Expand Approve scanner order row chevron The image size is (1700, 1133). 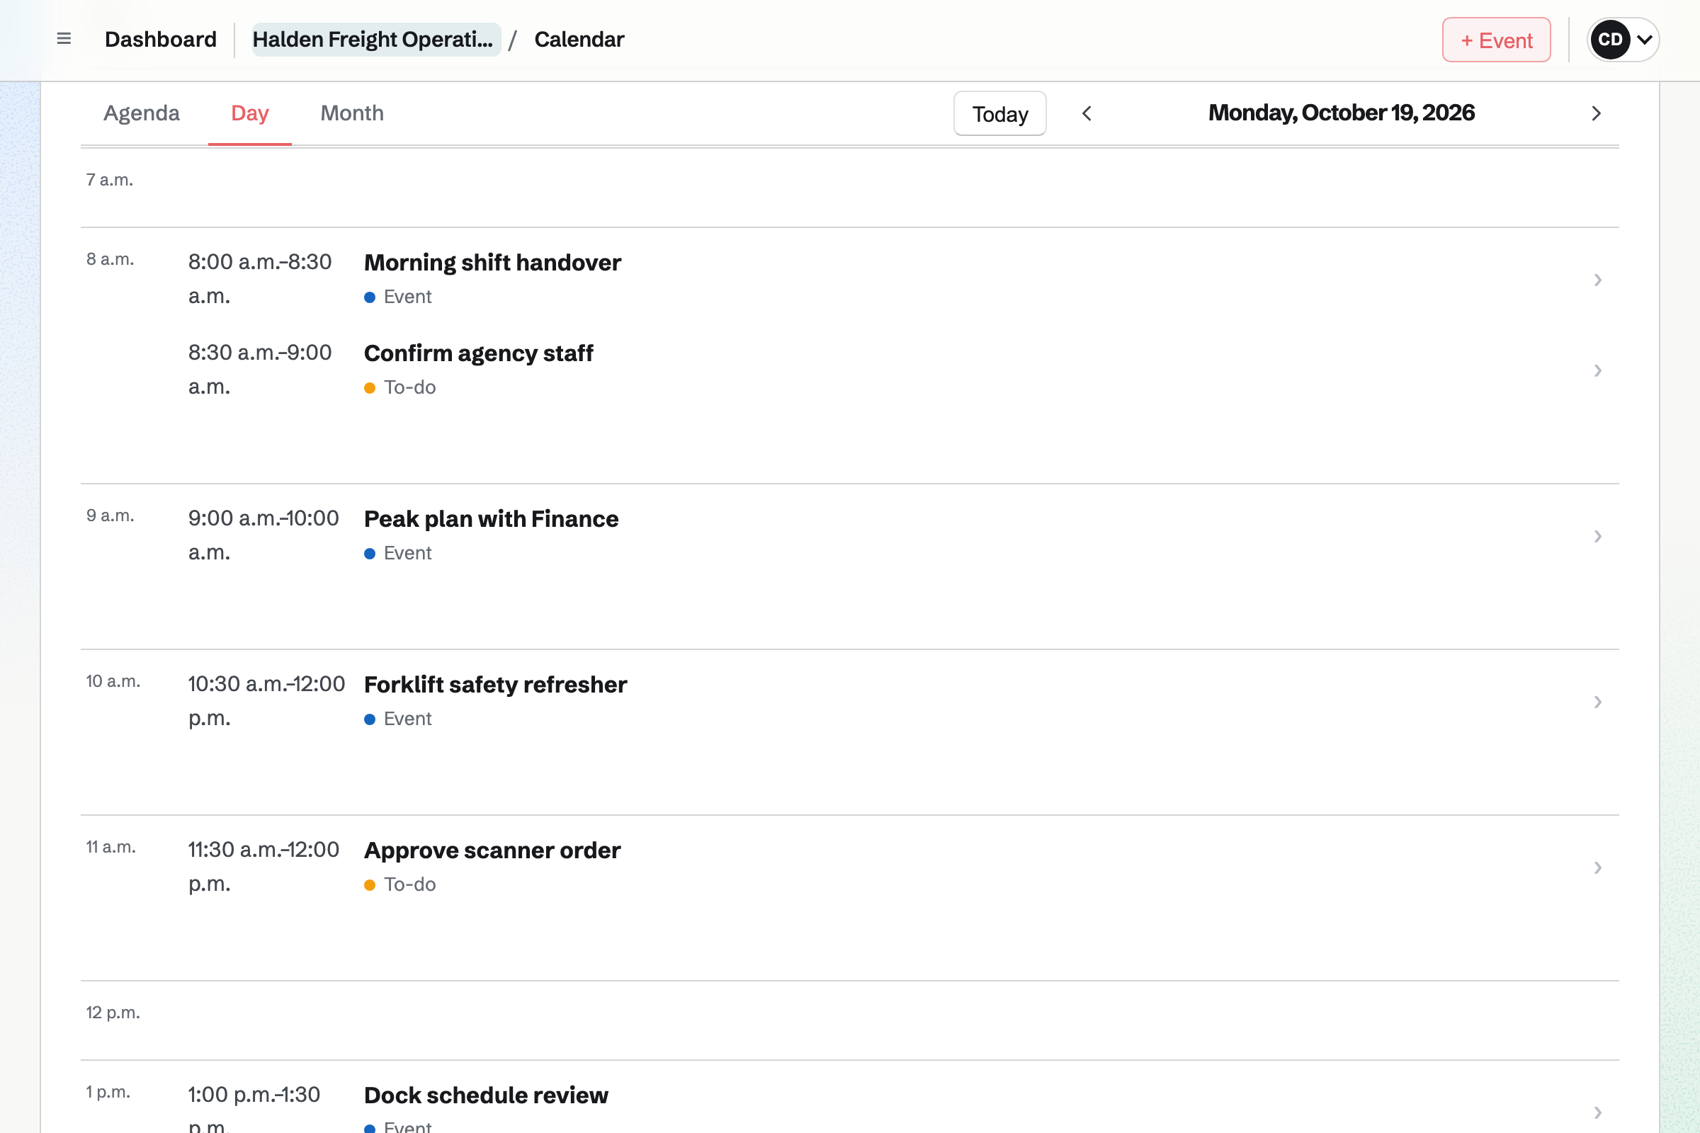pos(1597,867)
